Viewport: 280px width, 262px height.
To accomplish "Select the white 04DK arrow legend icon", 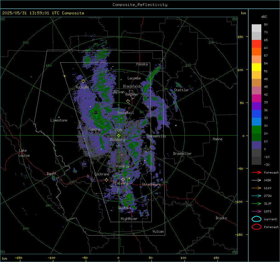I will click(256, 180).
